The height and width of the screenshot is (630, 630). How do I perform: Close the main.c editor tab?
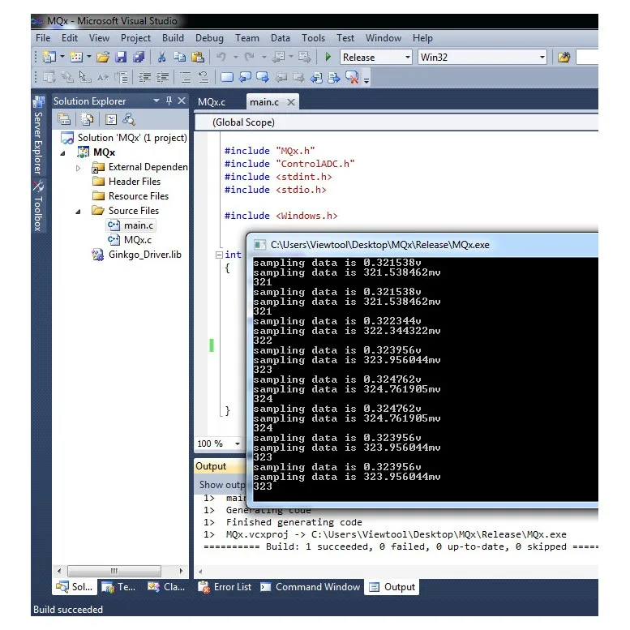pos(291,102)
